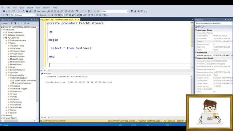Undo the last edit with Undo icon
Image resolution: width=233 pixels, height=131 pixels.
pos(77,11)
